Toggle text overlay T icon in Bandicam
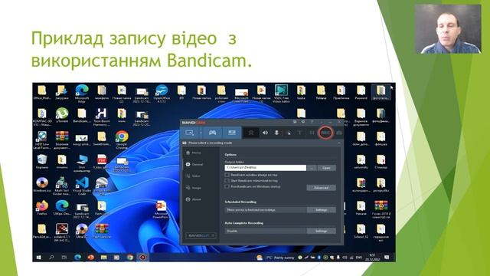Screen dimensions: 490x276 [x=299, y=133]
